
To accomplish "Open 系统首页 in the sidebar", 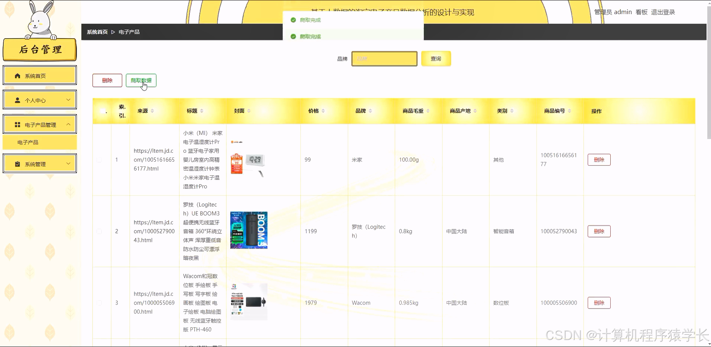I will pos(40,75).
